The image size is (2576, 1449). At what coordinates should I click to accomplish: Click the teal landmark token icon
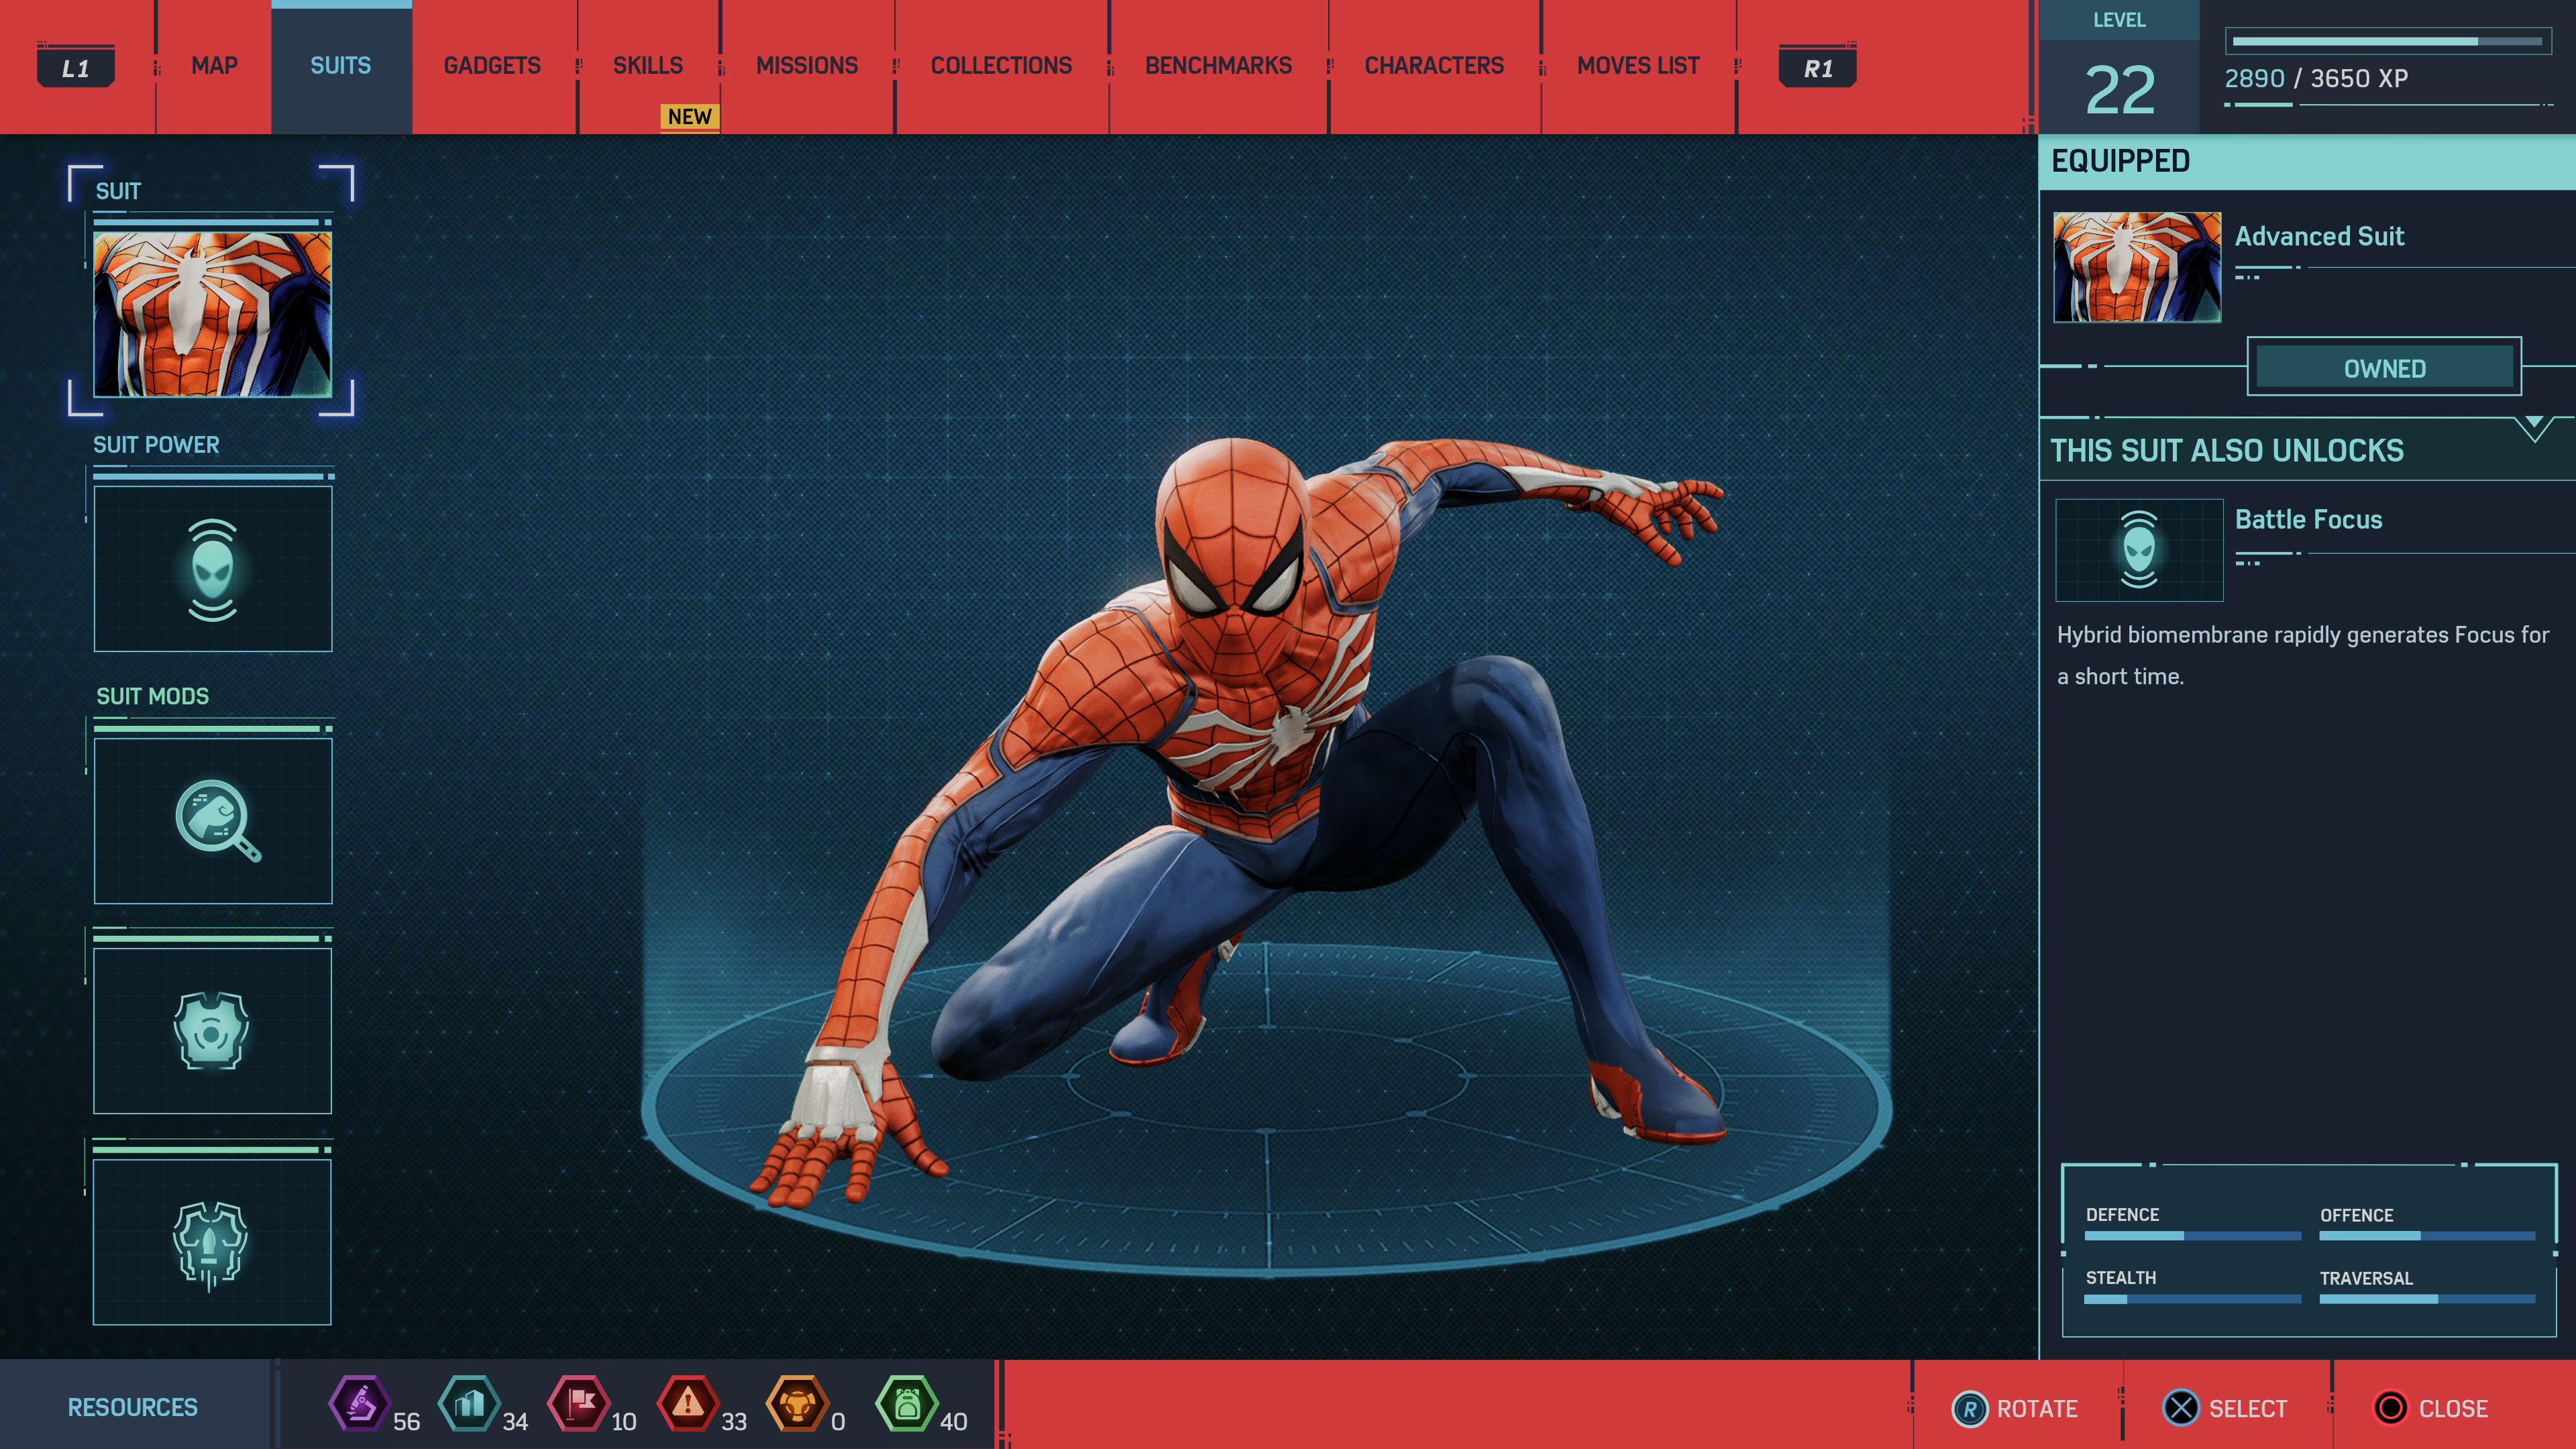point(469,1403)
